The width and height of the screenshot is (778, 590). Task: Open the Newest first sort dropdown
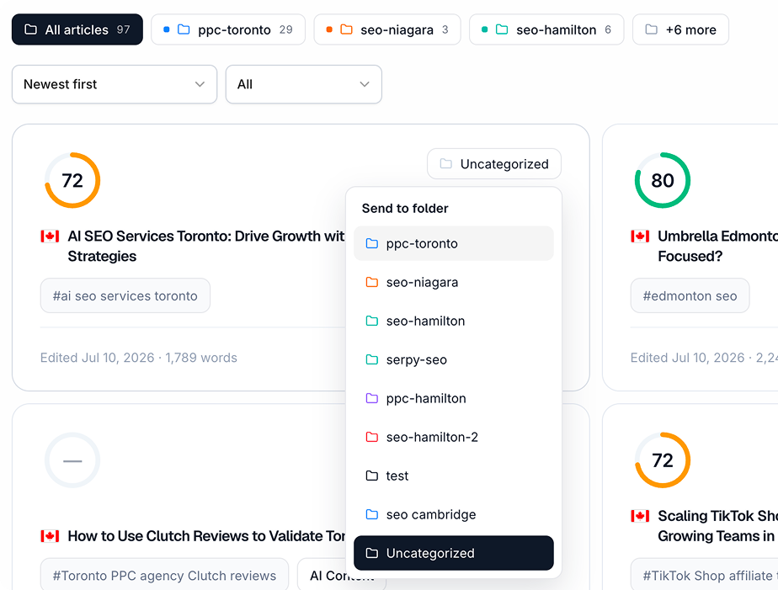(x=115, y=84)
